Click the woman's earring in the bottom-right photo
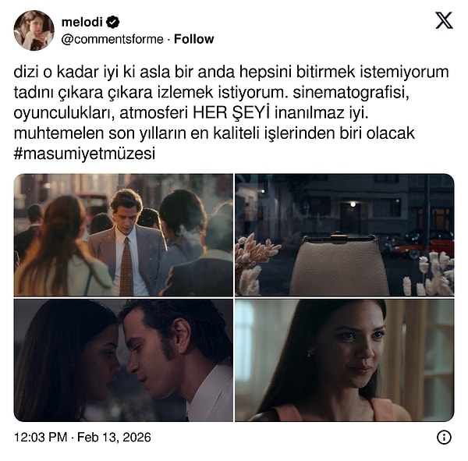468x461 pixels. click(310, 354)
